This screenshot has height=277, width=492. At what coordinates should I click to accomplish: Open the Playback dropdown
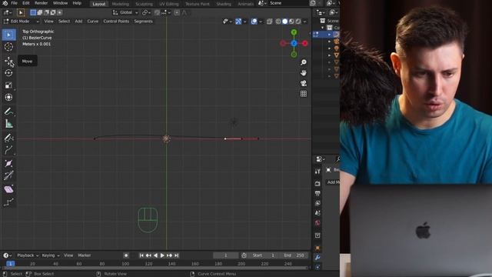point(28,255)
